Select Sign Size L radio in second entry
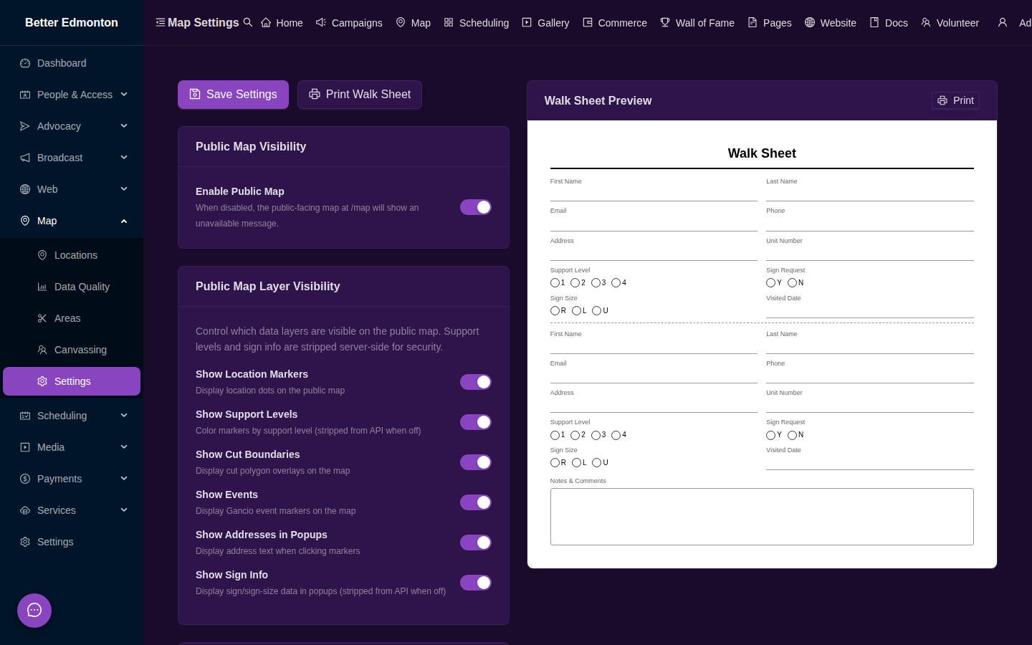This screenshot has height=645, width=1032. 576,463
